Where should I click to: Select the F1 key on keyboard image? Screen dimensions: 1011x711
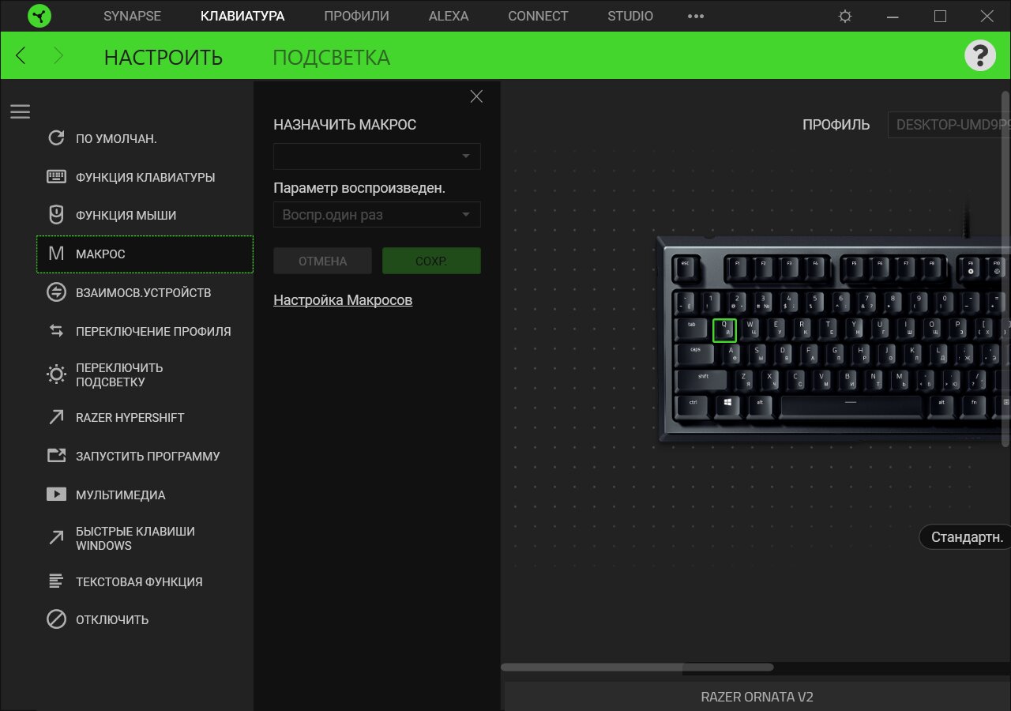pos(738,268)
